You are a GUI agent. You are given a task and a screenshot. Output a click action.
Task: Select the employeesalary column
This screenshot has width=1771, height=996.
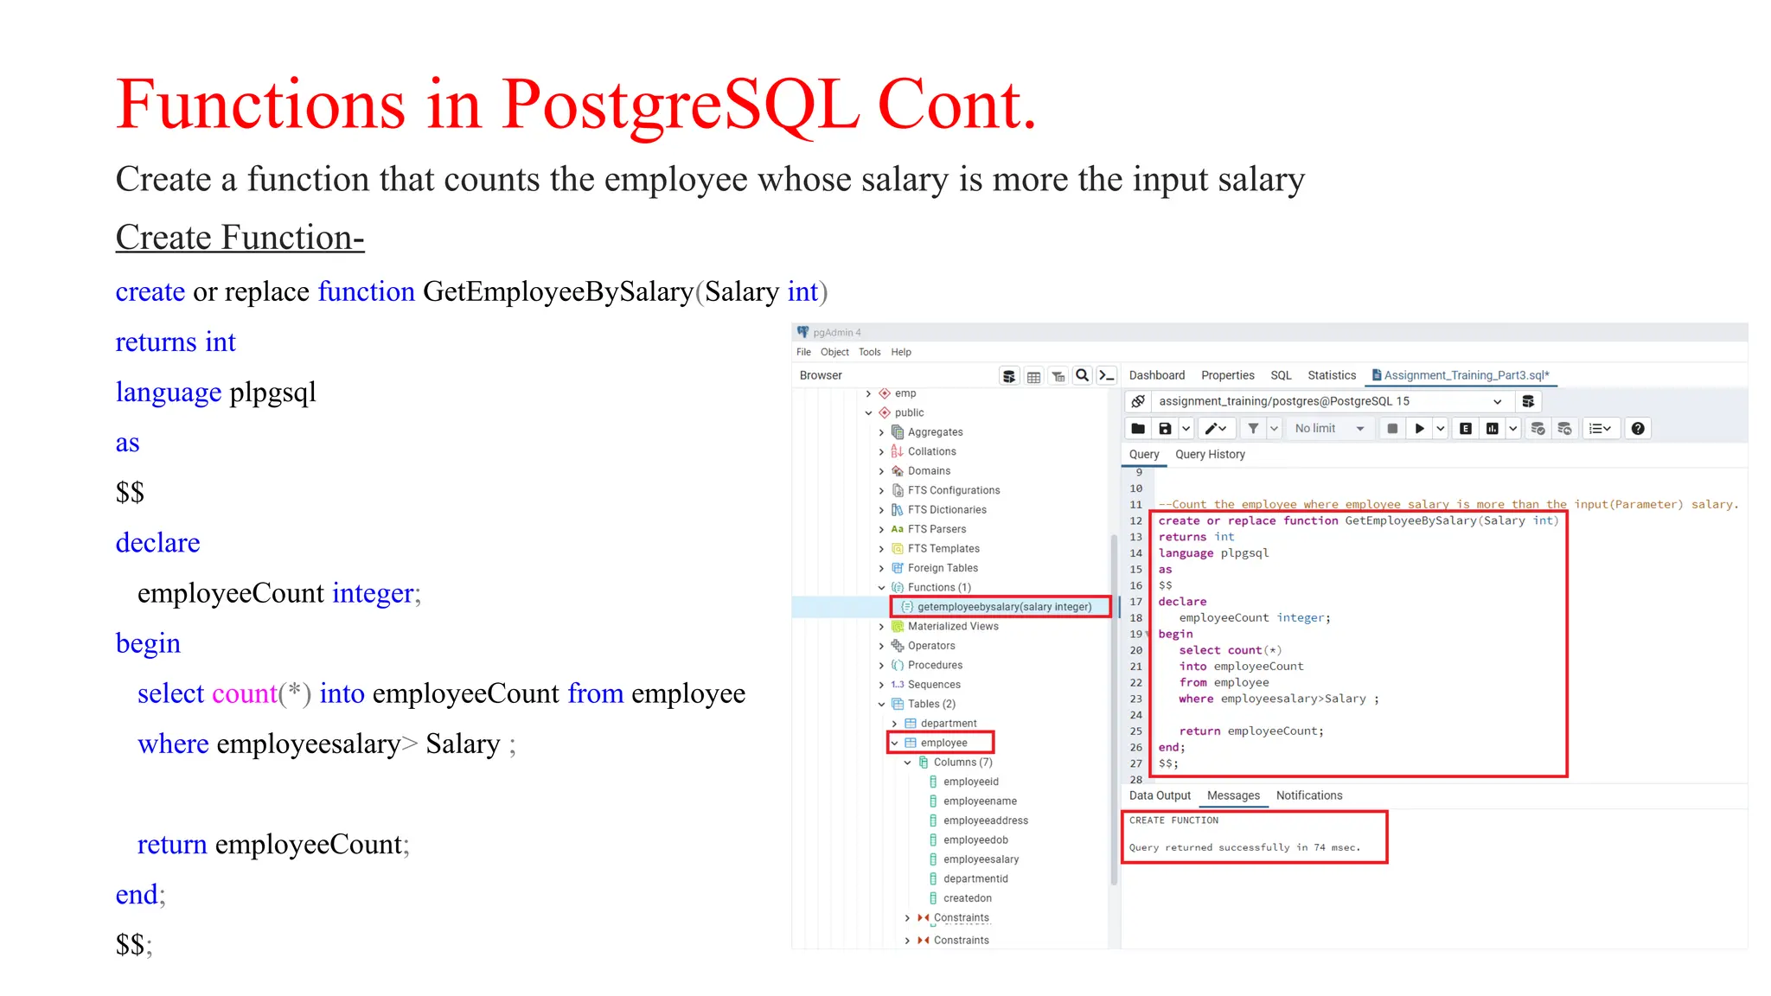(981, 859)
